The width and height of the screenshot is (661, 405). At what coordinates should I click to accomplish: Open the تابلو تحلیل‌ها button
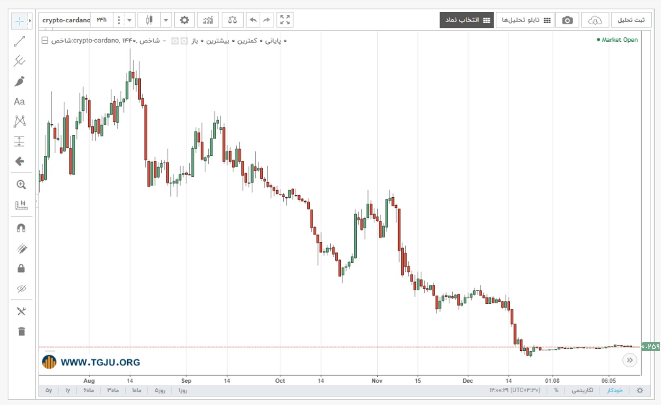pos(525,20)
